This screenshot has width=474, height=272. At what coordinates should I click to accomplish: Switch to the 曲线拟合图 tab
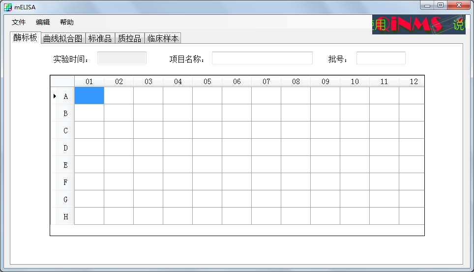pyautogui.click(x=63, y=38)
